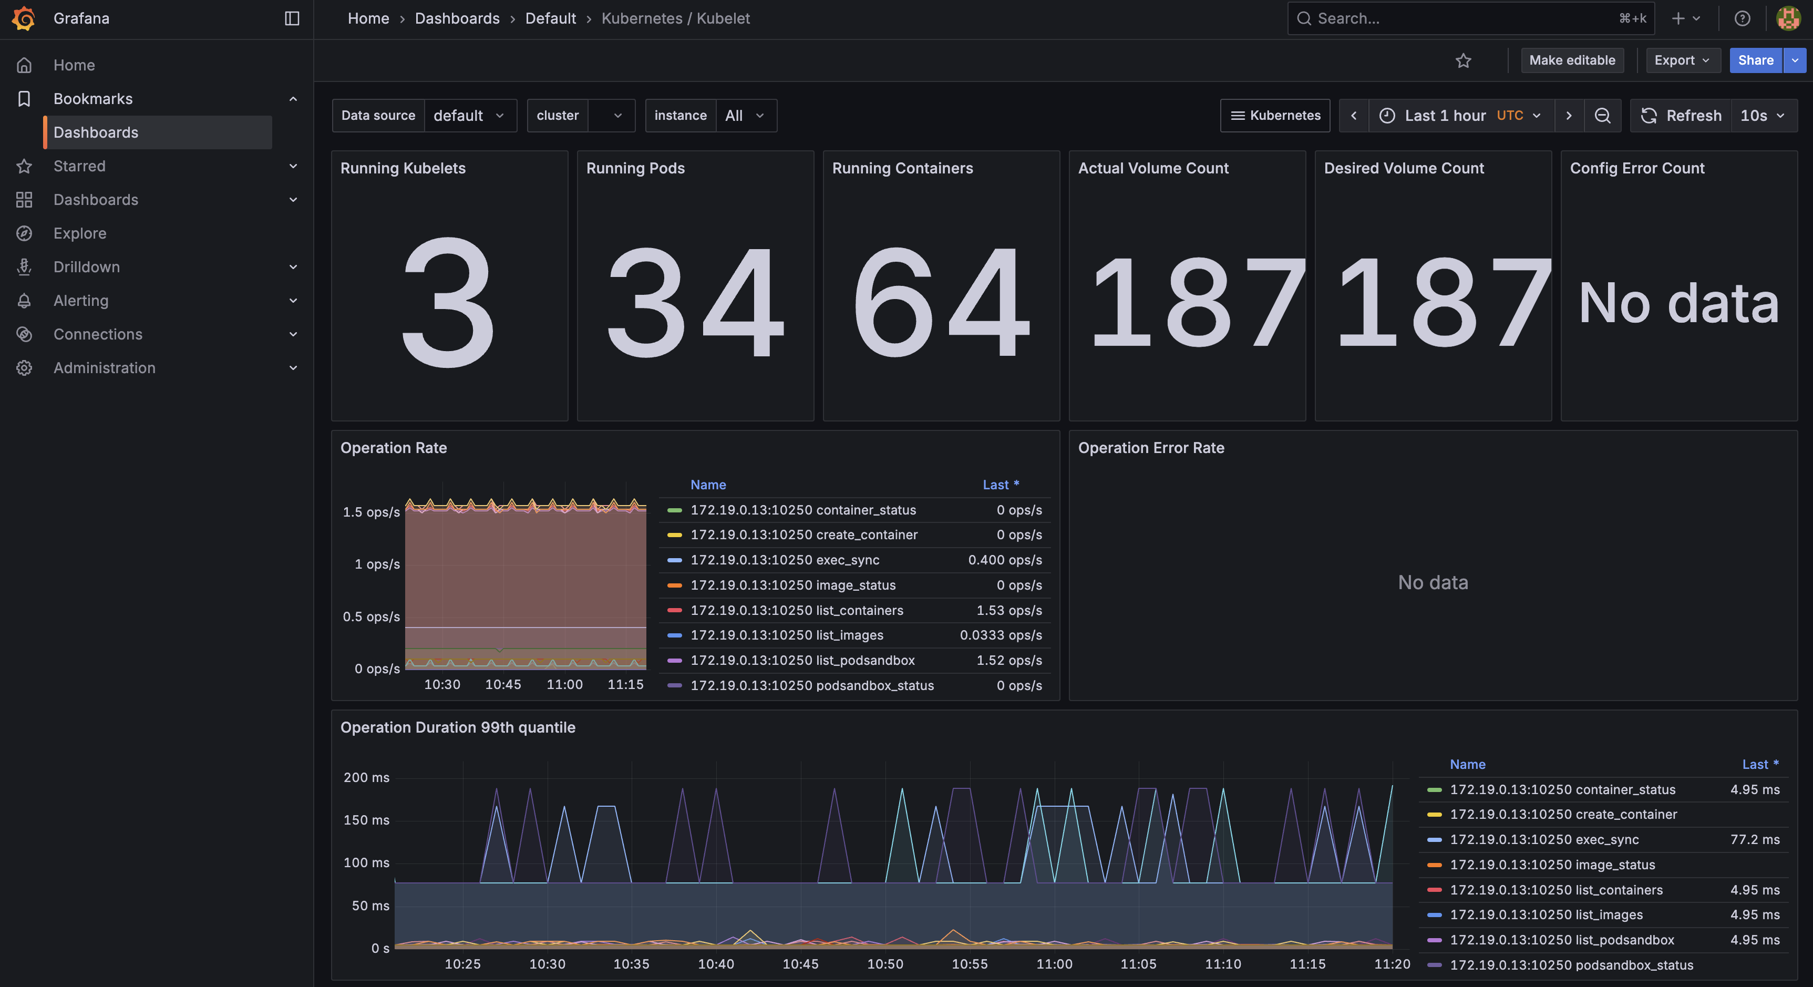Open the user profile avatar

(1788, 18)
